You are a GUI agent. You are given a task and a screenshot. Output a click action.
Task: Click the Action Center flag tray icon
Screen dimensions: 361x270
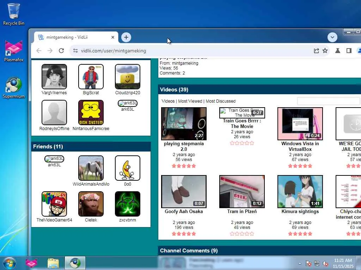pyautogui.click(x=308, y=264)
